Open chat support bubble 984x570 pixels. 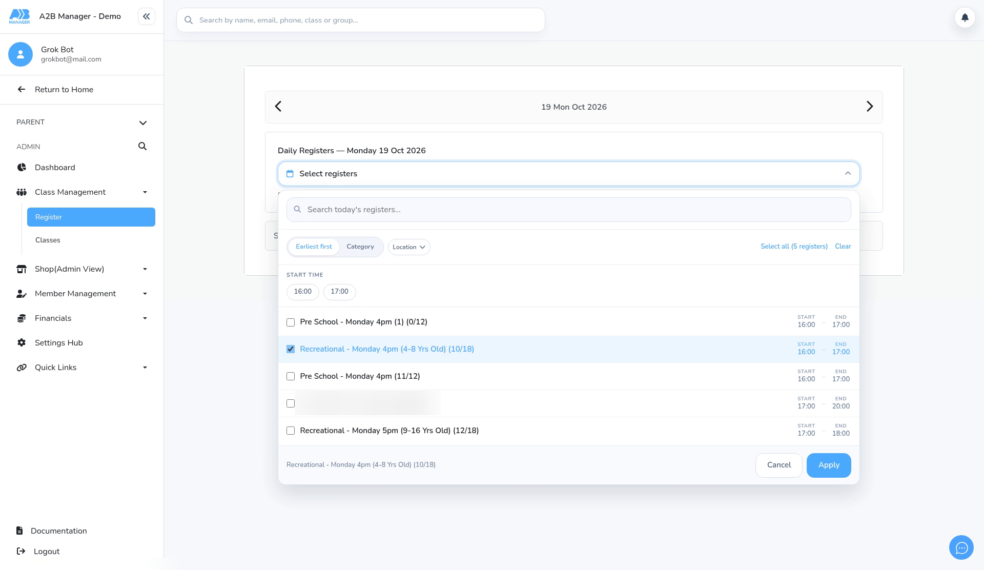[x=961, y=548]
